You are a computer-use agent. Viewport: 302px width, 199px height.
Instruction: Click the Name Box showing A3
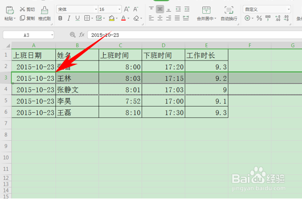pos(26,35)
